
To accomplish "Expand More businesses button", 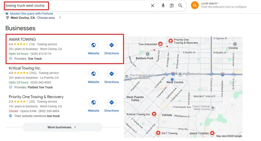I will pyautogui.click(x=62, y=127).
